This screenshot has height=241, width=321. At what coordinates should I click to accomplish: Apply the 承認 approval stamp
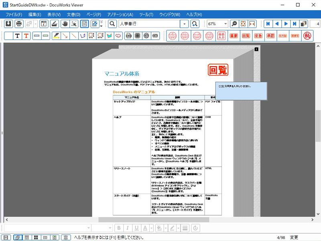click(x=270, y=36)
